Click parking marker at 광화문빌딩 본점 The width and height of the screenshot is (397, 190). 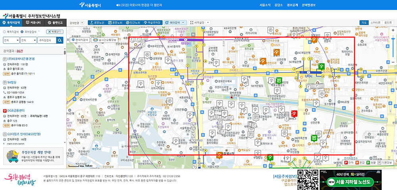(x=169, y=101)
